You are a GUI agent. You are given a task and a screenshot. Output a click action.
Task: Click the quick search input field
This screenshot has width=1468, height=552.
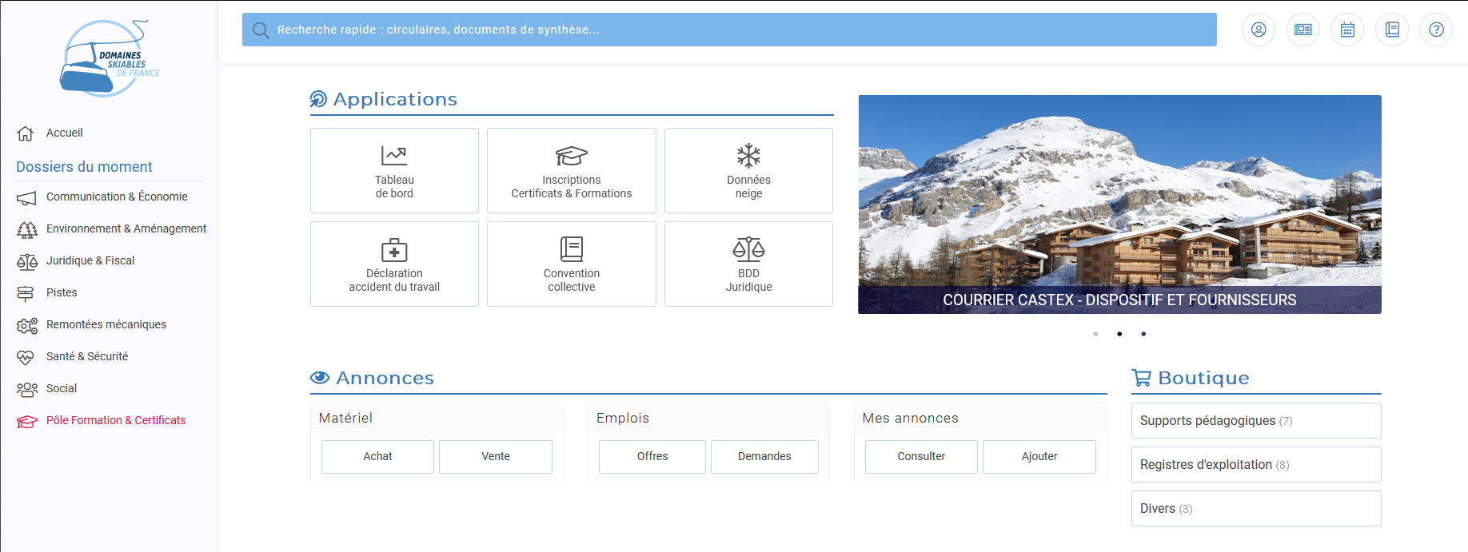pos(729,30)
